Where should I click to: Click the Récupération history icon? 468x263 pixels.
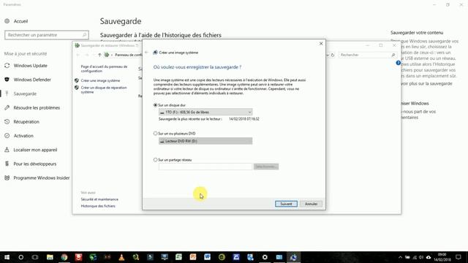7,122
